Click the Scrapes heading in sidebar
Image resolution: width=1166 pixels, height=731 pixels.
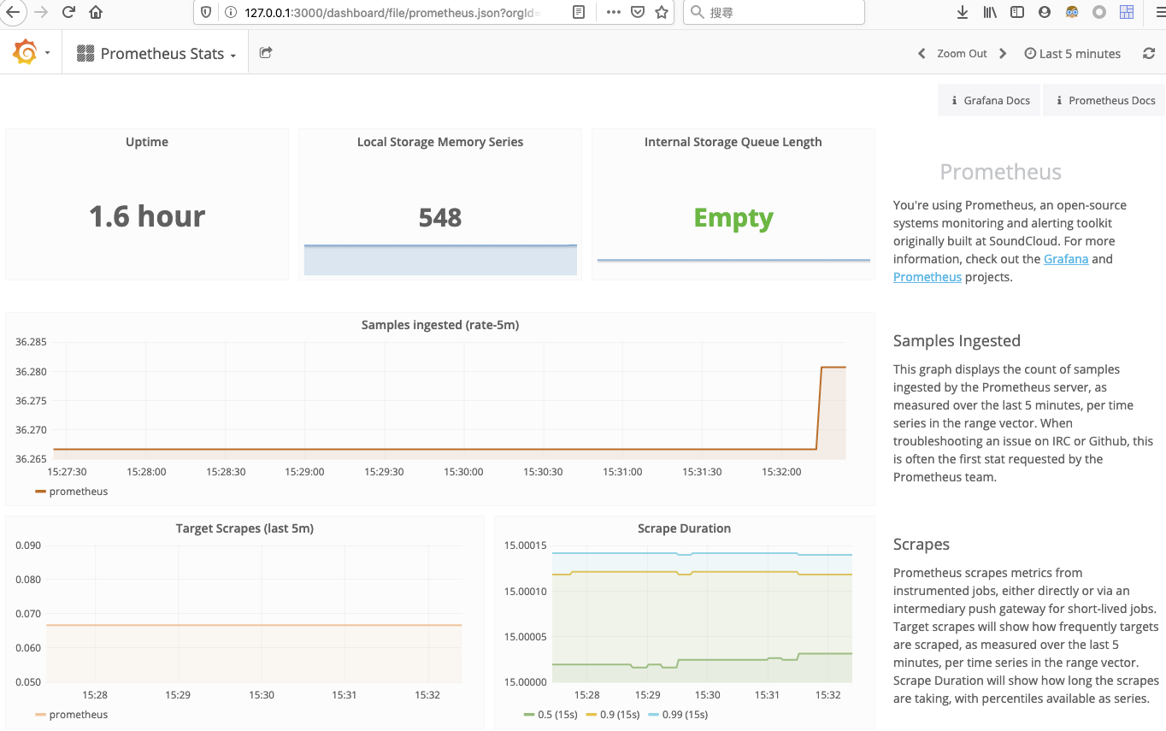pyautogui.click(x=922, y=544)
